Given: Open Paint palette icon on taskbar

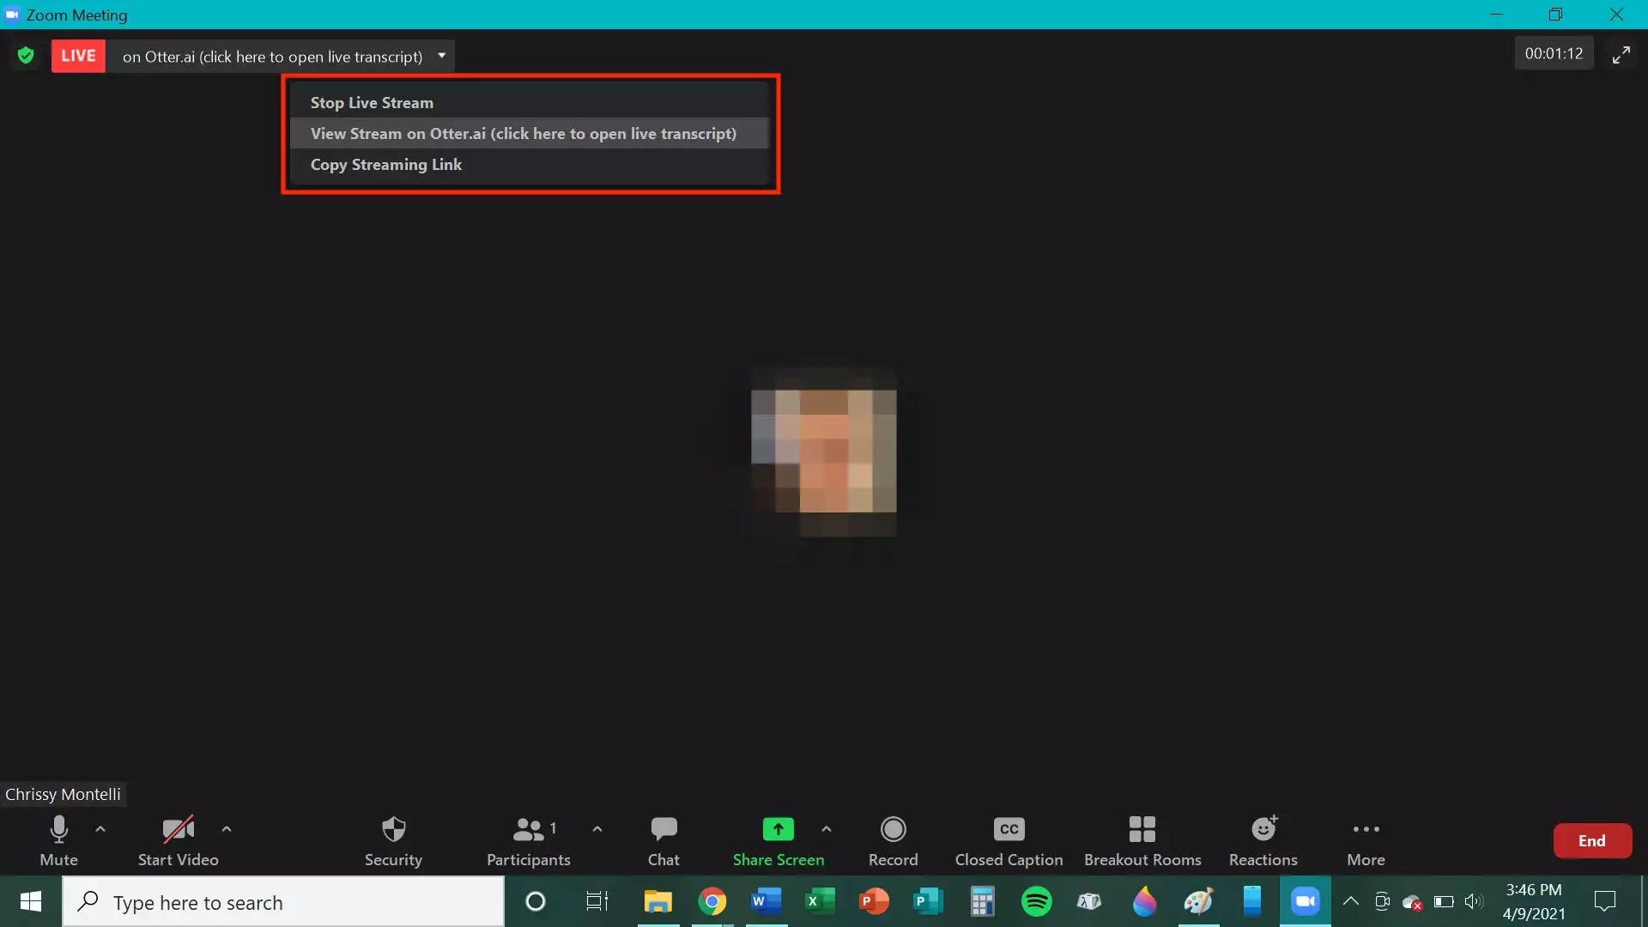Looking at the screenshot, I should pyautogui.click(x=1198, y=901).
